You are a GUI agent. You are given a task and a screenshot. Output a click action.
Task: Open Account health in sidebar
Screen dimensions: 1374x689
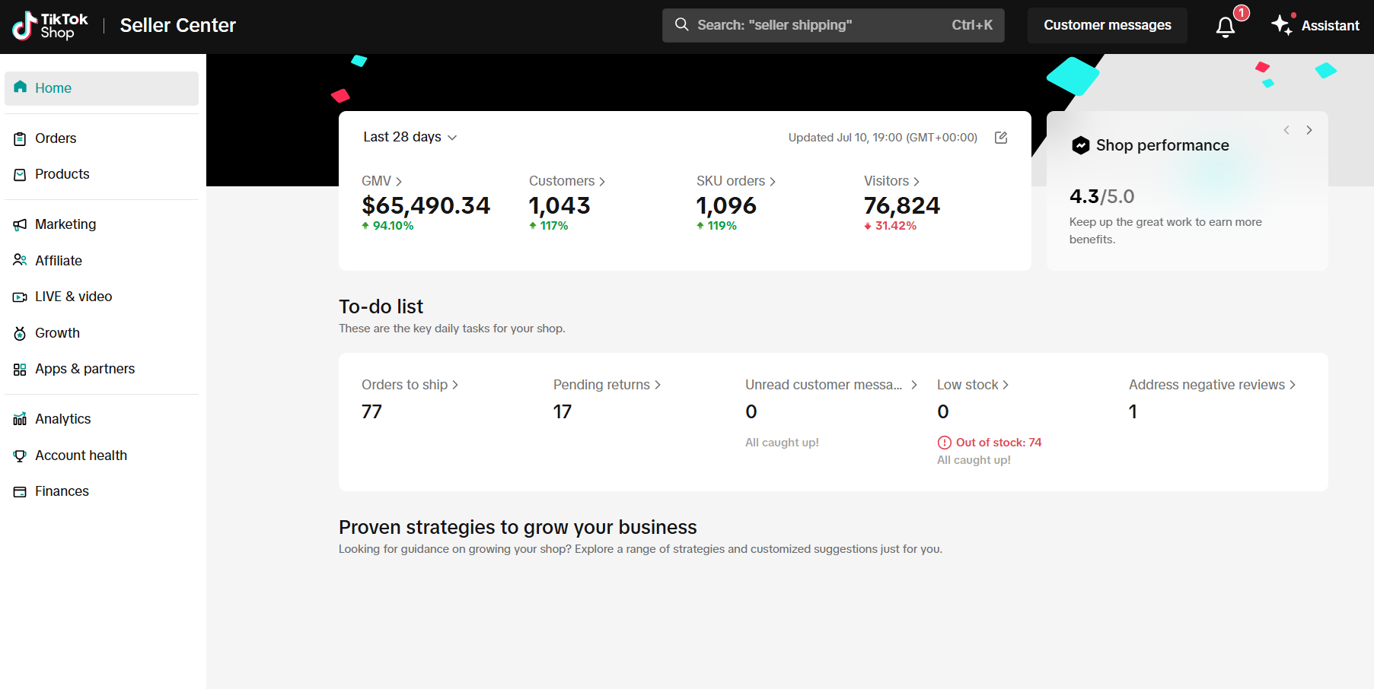[x=81, y=456]
